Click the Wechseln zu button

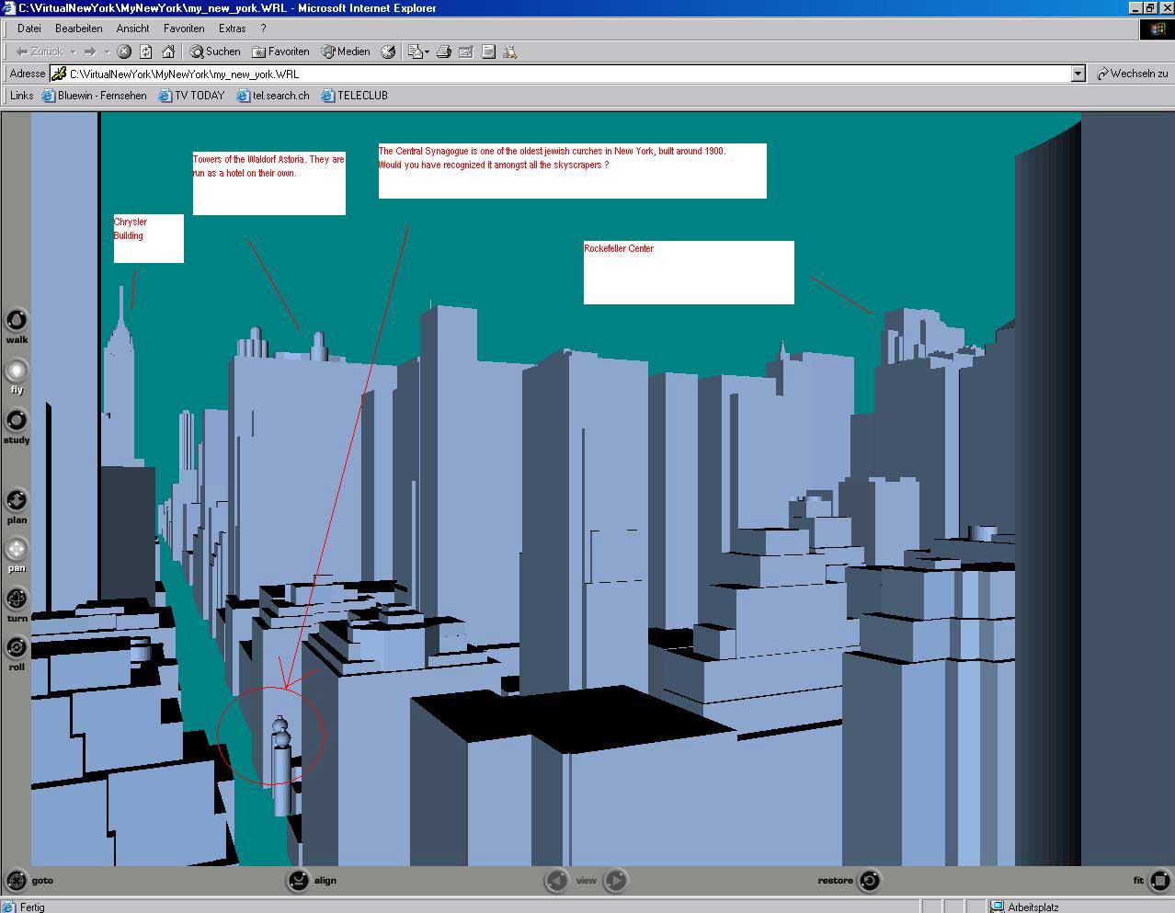[1132, 74]
